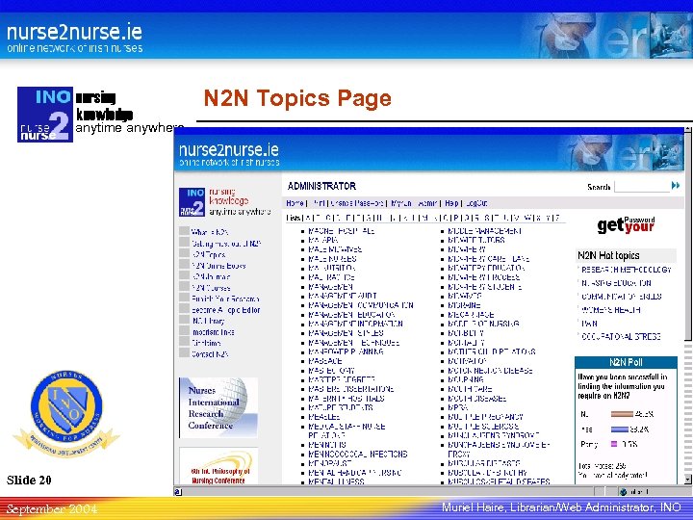
Task: Click the grey square beside N2N Online Books
Action: click(184, 265)
